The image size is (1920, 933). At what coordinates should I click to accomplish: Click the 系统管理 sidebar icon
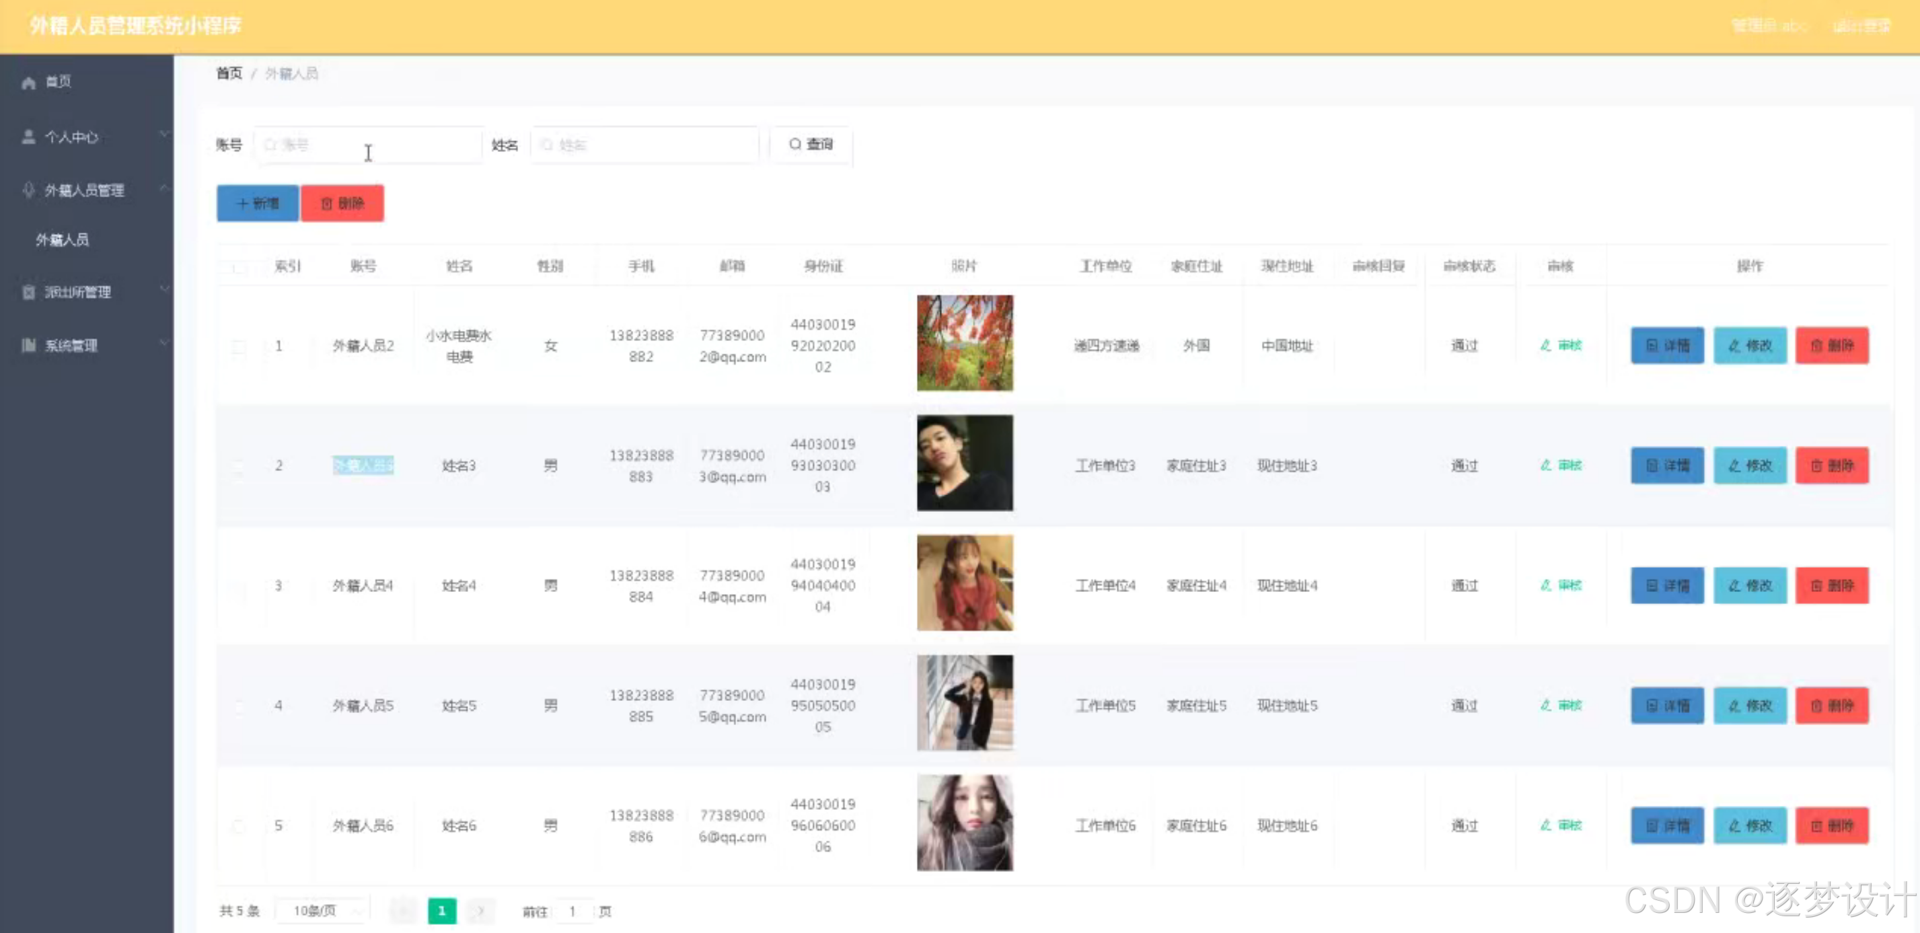[28, 345]
